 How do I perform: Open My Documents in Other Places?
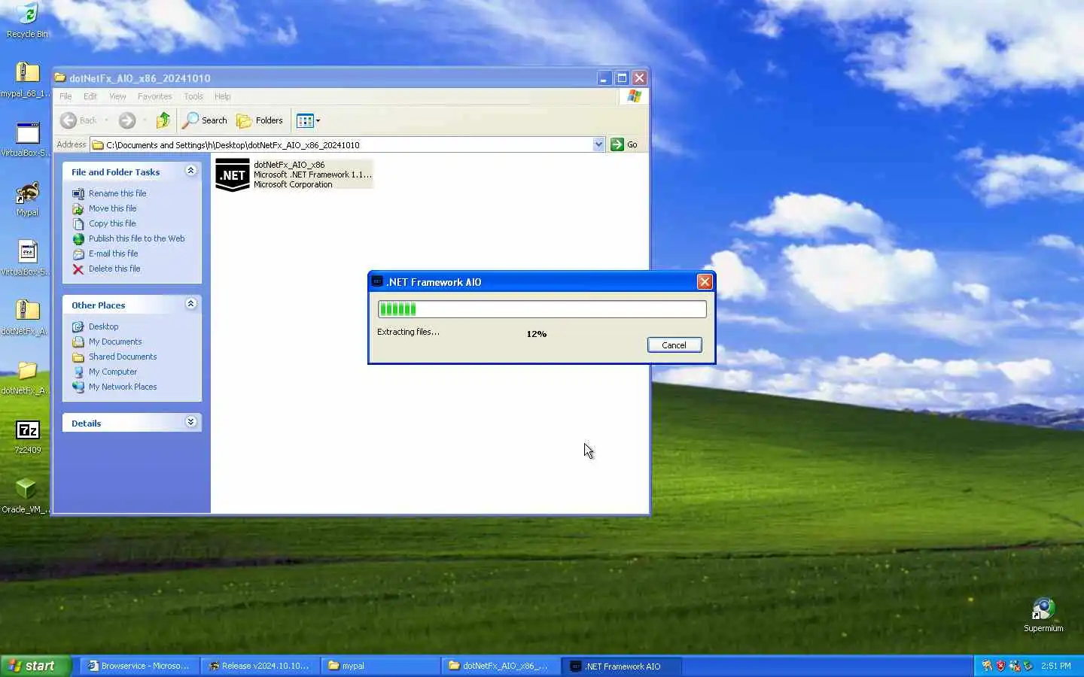(x=115, y=342)
